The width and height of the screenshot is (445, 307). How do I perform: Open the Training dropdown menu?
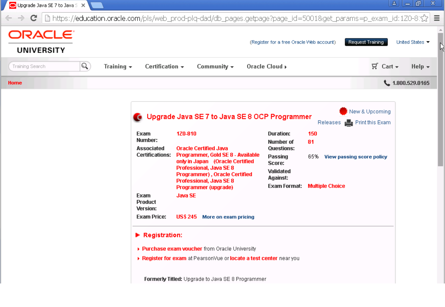(x=118, y=66)
